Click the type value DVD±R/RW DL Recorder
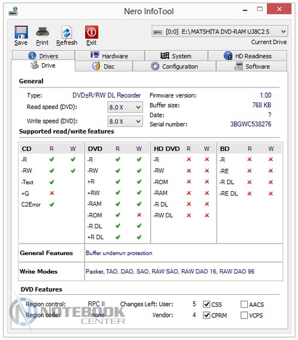 click(x=107, y=95)
